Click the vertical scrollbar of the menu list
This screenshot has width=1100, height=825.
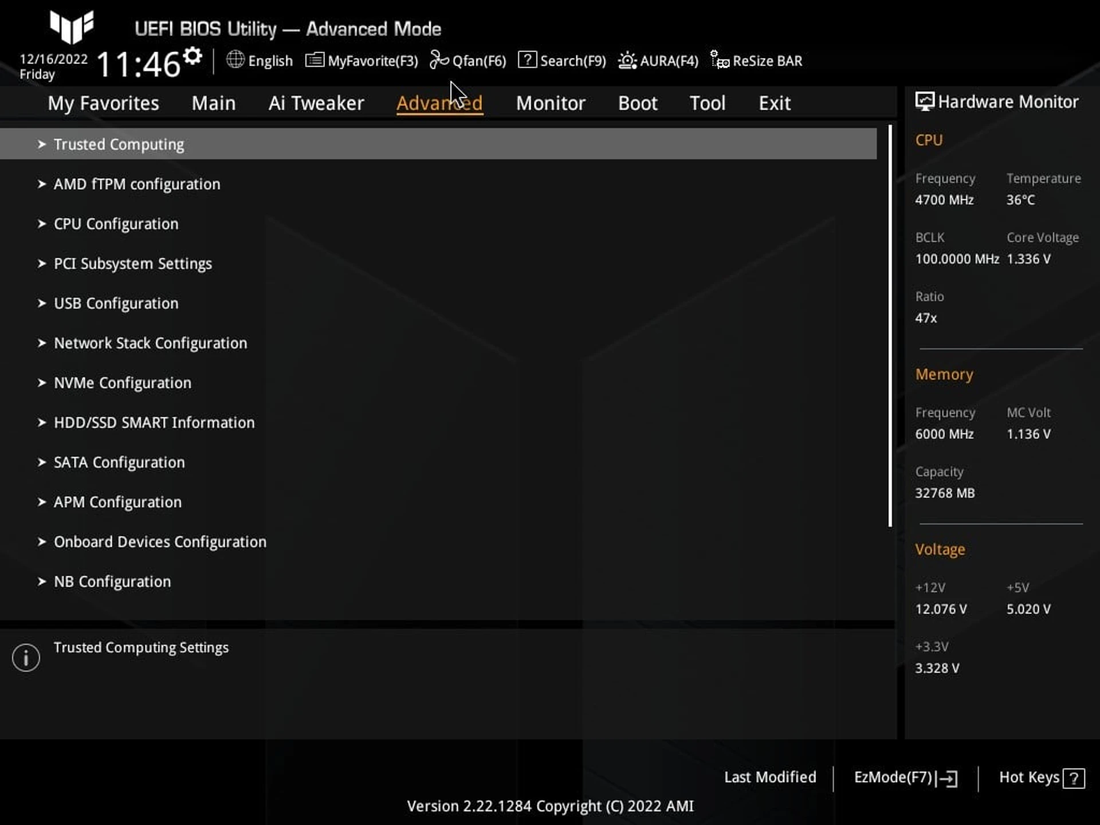pos(890,325)
